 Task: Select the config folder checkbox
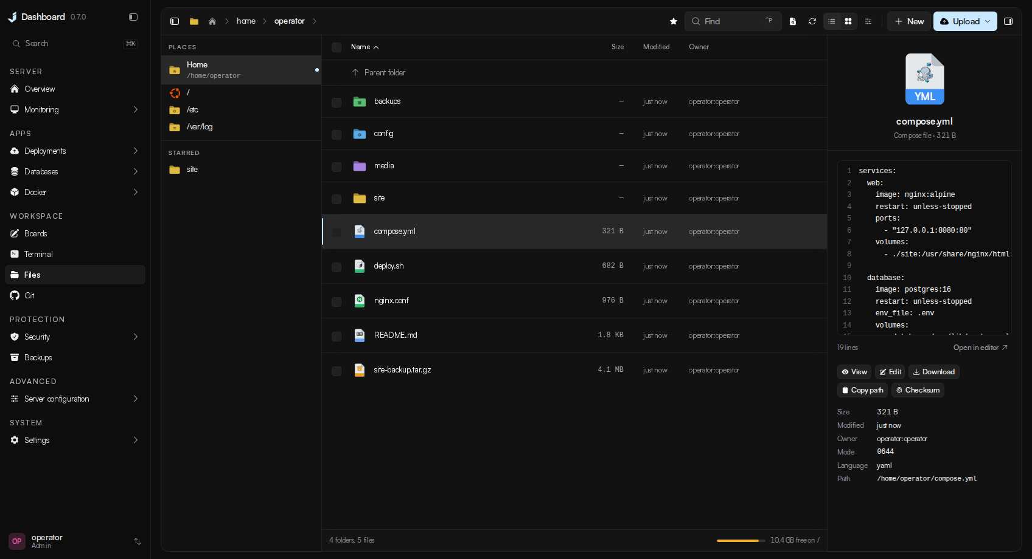[336, 134]
